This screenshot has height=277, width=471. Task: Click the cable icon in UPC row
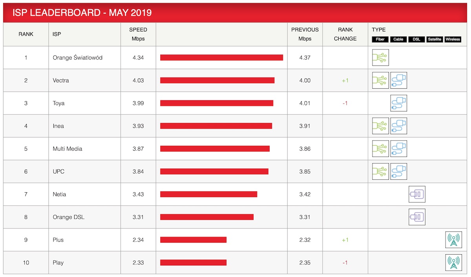(x=399, y=171)
